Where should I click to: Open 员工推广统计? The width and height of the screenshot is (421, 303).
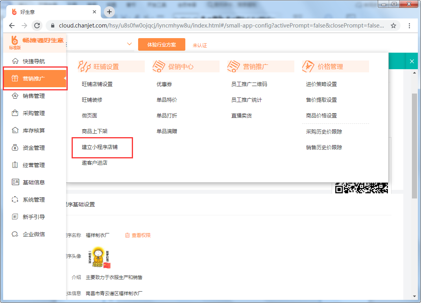pos(246,100)
